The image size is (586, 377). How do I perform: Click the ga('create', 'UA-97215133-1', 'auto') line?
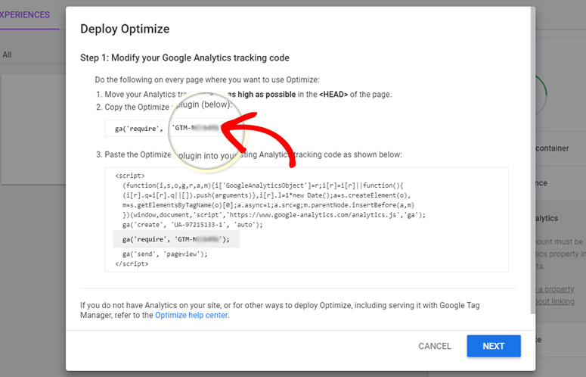tap(193, 225)
